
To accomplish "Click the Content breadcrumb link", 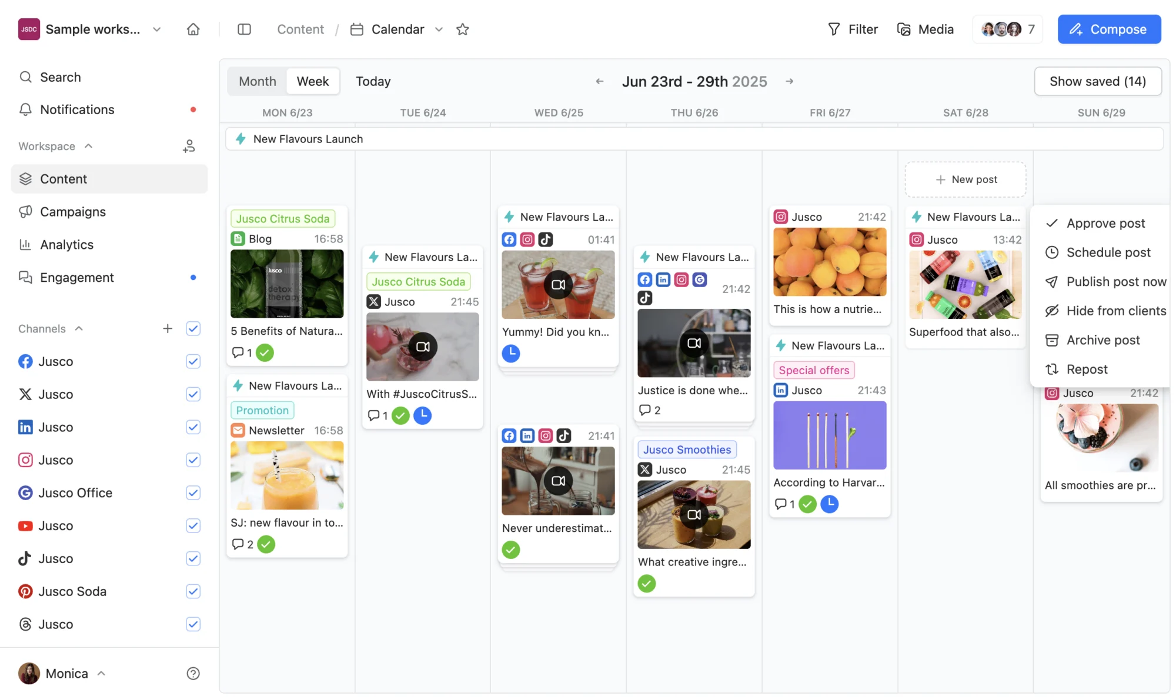I will (x=300, y=29).
